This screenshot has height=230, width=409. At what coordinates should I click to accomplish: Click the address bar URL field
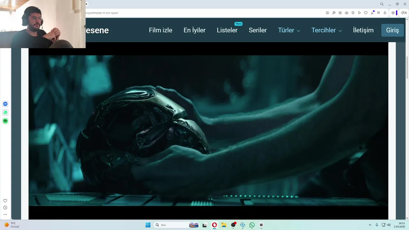tap(204, 13)
